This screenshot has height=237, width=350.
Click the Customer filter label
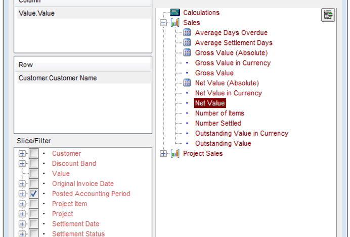pos(67,154)
